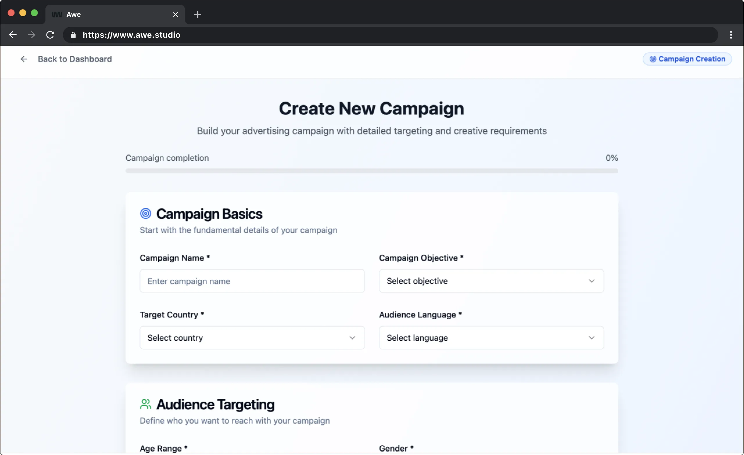The image size is (744, 455).
Task: Expand the Select country dropdown
Action: click(x=252, y=338)
